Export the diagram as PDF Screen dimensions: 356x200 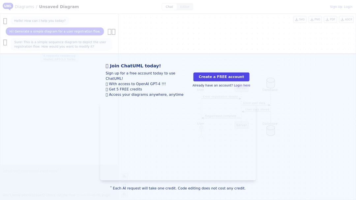[330, 19]
